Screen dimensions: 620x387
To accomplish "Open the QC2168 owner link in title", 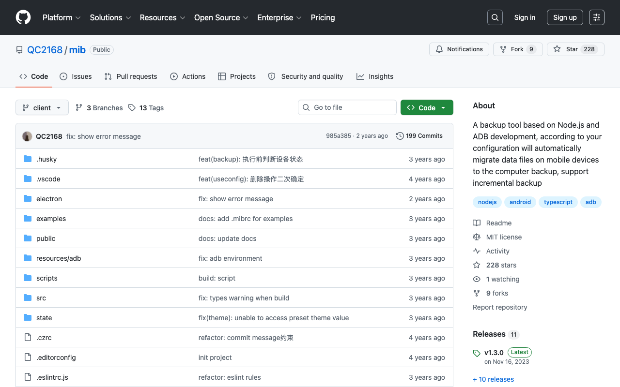I will coord(45,50).
